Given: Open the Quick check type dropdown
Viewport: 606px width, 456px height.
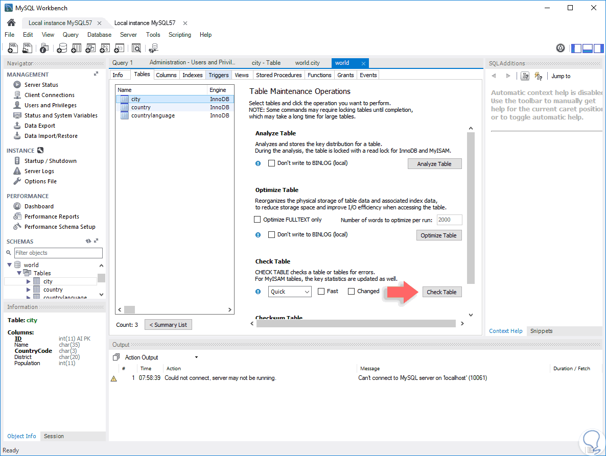Looking at the screenshot, I should (290, 292).
